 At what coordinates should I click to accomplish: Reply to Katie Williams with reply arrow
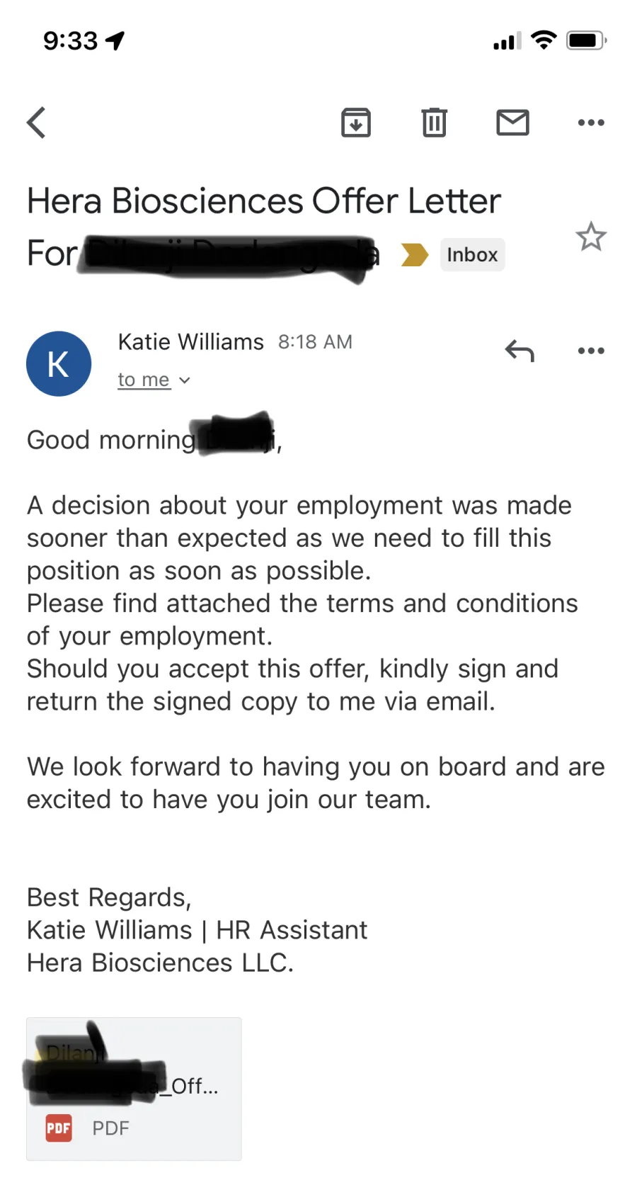pyautogui.click(x=520, y=351)
